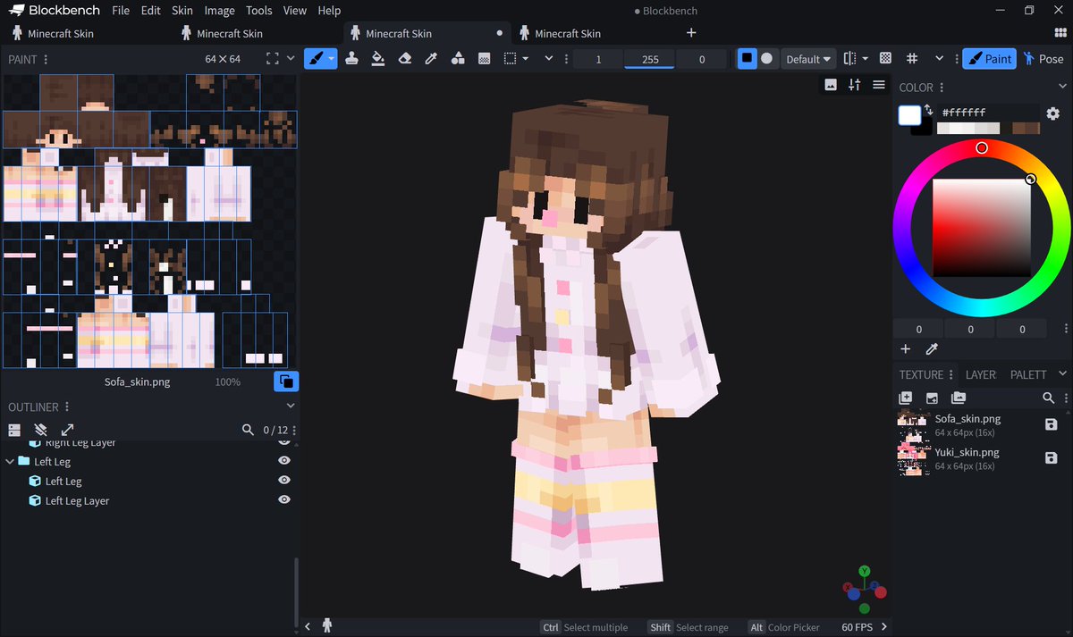The image size is (1073, 637).
Task: Hide the Left Leg Layer cube
Action: pos(284,500)
